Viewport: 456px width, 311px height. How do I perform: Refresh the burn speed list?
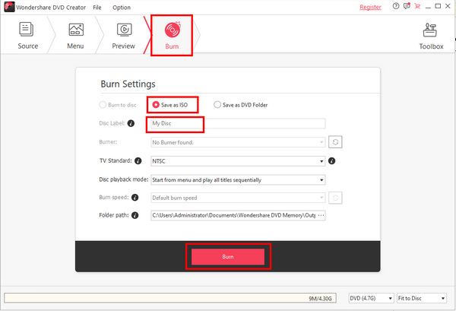point(335,198)
